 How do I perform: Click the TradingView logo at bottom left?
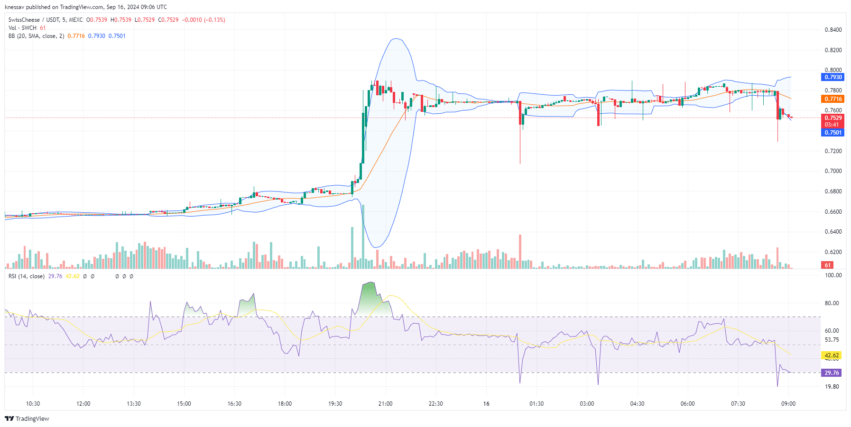(x=27, y=418)
